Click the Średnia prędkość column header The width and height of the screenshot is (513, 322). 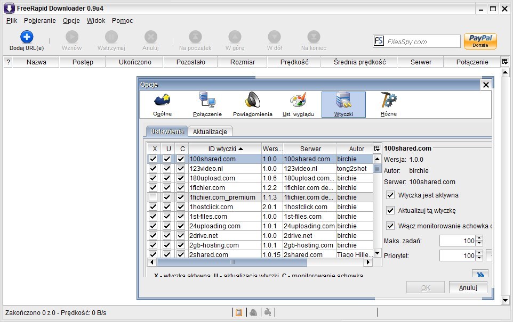coord(359,62)
